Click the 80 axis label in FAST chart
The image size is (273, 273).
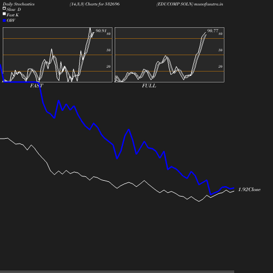109,34
